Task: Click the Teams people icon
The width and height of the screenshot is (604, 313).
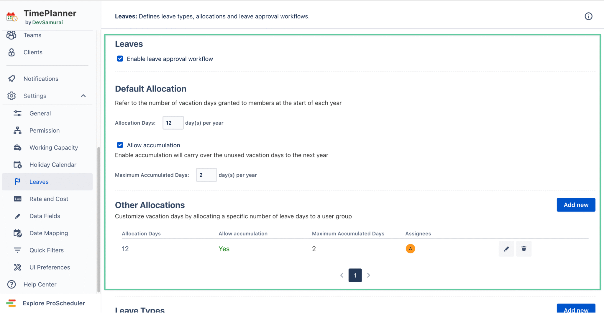Action: click(12, 35)
